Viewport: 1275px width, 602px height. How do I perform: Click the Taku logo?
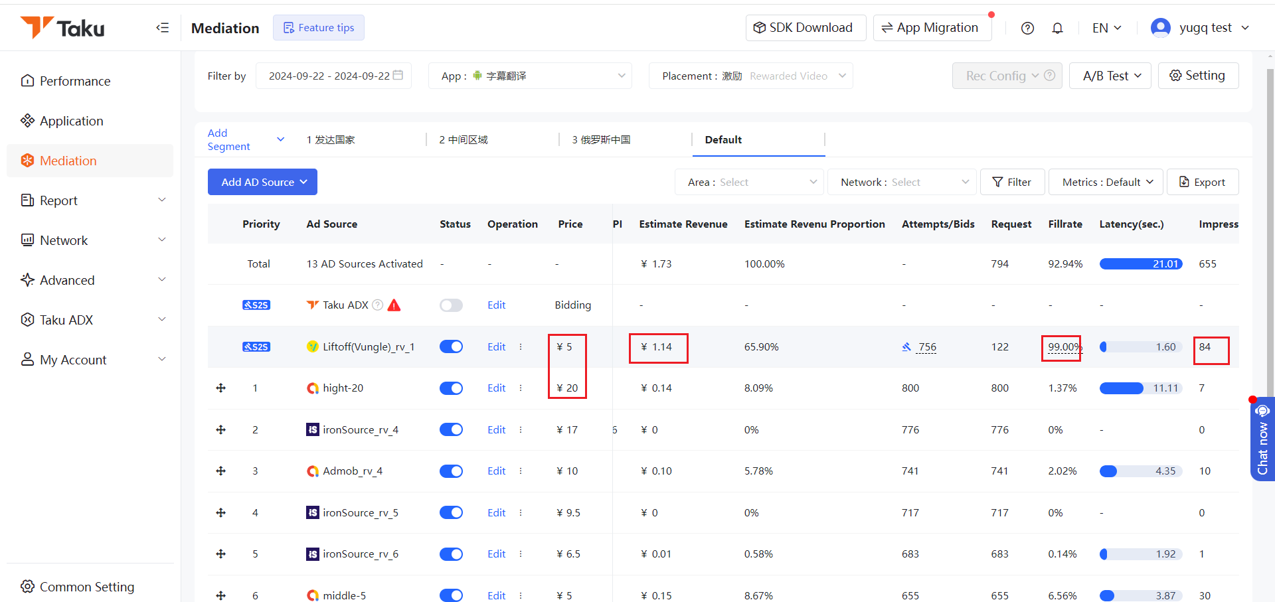(x=62, y=28)
